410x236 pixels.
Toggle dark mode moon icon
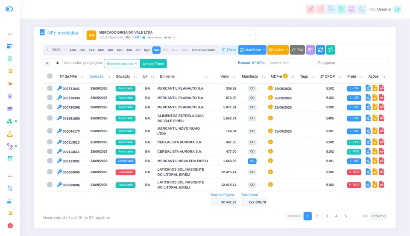pos(362,9)
